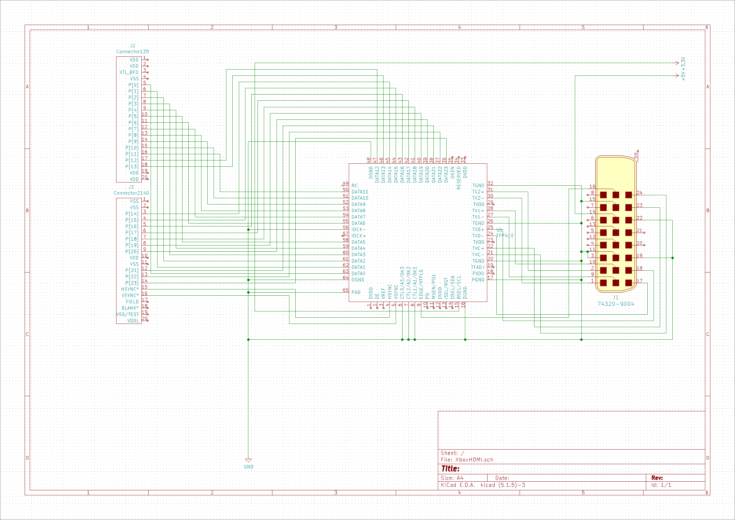The height and width of the screenshot is (520, 735).
Task: Select the IDCK- pin on U1
Action: point(359,230)
